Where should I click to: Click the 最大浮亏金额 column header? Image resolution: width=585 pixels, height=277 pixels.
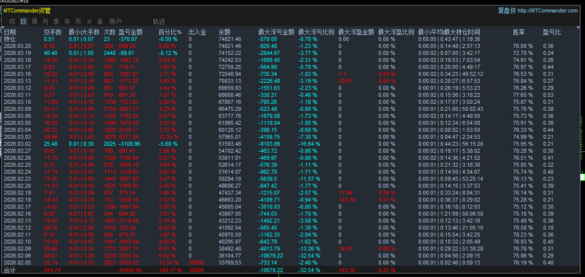[x=277, y=32]
